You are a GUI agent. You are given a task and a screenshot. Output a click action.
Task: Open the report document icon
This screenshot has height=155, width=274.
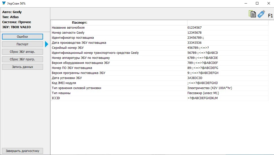pyautogui.click(x=252, y=14)
